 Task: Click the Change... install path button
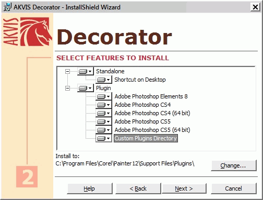(x=234, y=165)
